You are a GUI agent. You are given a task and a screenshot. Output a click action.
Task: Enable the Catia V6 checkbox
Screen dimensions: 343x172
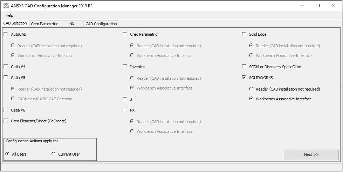[x=6, y=110]
